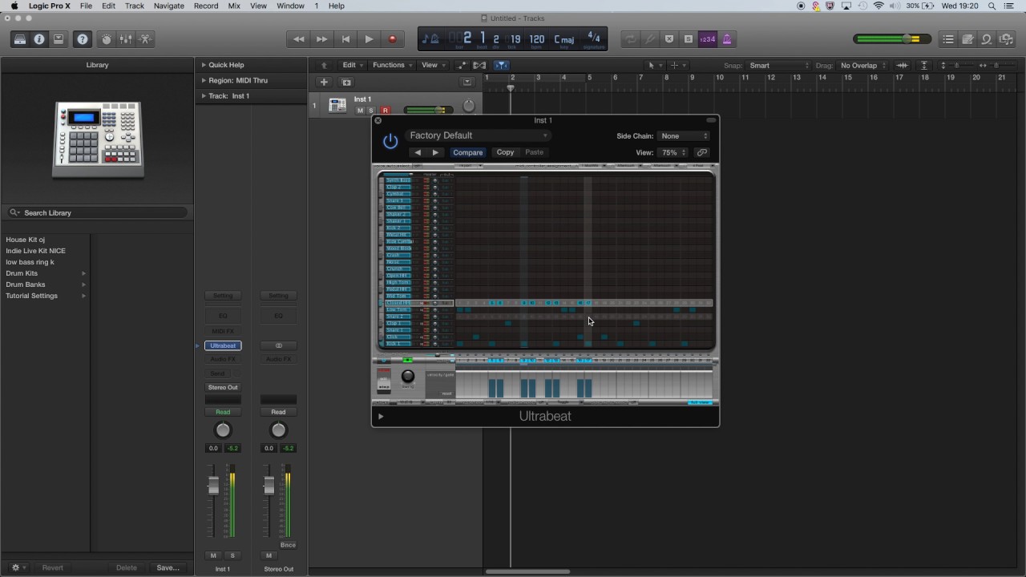Toggle Cycle mode button
The width and height of the screenshot is (1026, 577).
(631, 39)
